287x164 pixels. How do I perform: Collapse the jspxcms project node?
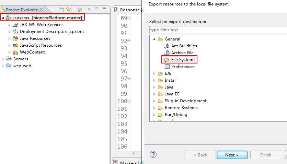[3, 18]
